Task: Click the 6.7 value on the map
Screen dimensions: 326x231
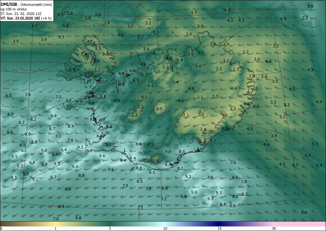Action: (44, 165)
